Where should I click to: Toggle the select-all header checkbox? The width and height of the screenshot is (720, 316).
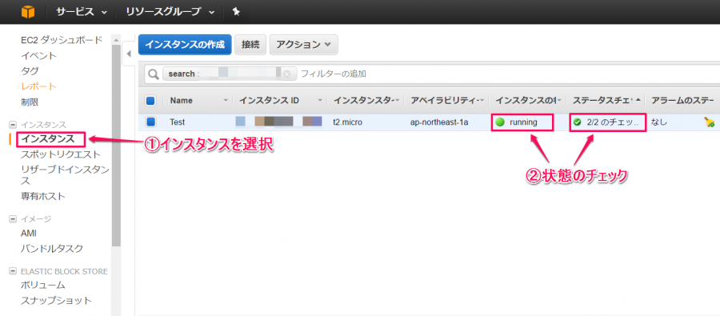pyautogui.click(x=150, y=101)
